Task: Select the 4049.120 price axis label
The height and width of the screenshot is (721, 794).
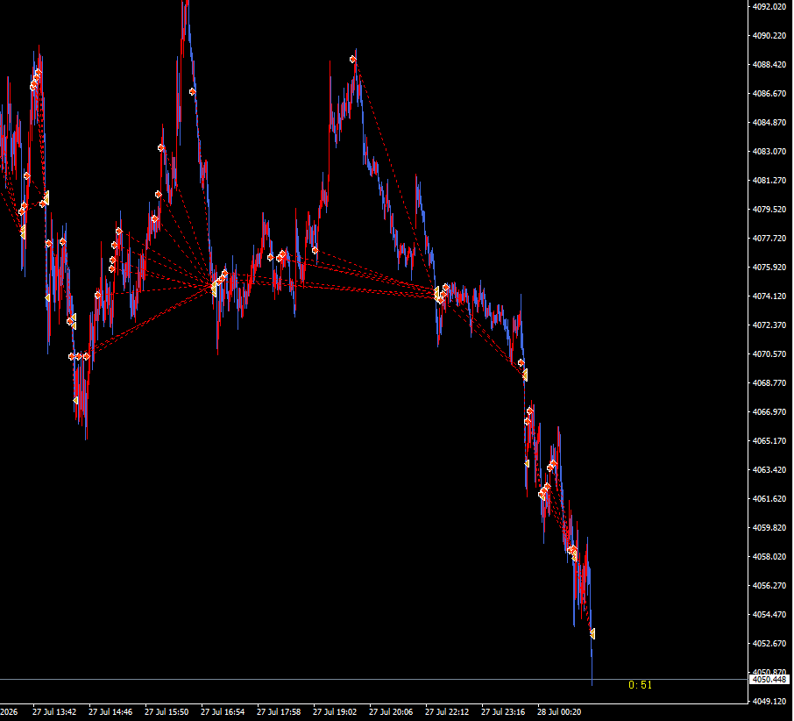Action: (769, 701)
